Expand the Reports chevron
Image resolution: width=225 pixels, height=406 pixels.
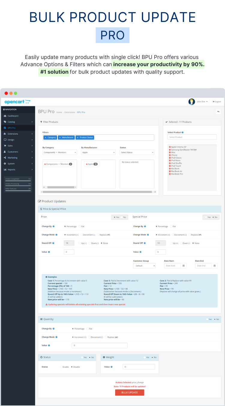(32, 170)
